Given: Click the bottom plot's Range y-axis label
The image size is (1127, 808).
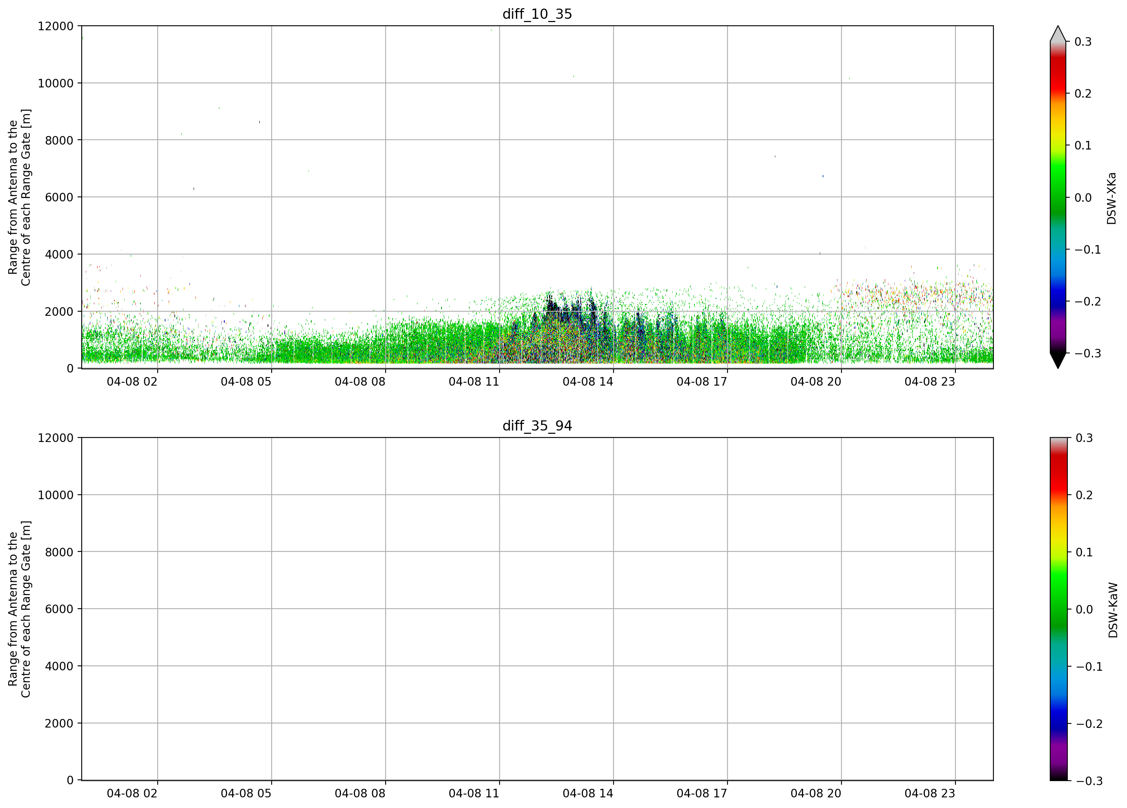Looking at the screenshot, I should click(x=19, y=609).
